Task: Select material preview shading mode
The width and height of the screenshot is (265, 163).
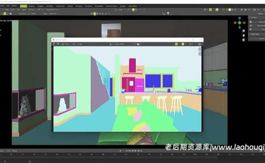Action: coord(233,10)
